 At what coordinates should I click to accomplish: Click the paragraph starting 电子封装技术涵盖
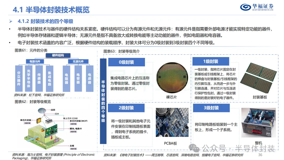point(116,43)
